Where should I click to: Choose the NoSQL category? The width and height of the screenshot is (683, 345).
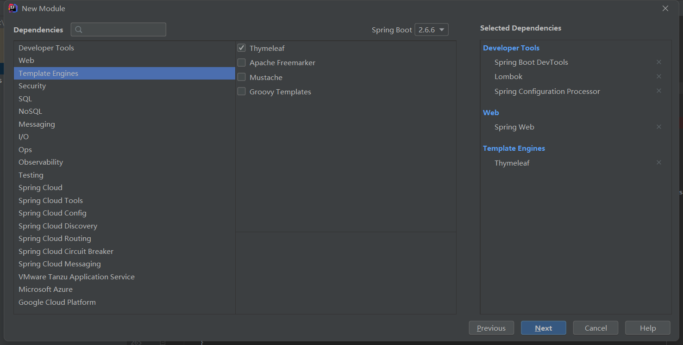tap(125, 111)
